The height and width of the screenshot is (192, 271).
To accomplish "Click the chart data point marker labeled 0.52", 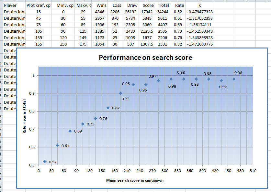I will click(x=45, y=162).
